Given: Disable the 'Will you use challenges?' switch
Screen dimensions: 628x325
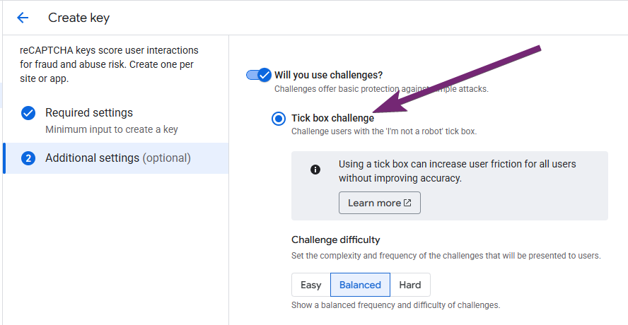Looking at the screenshot, I should tap(259, 75).
